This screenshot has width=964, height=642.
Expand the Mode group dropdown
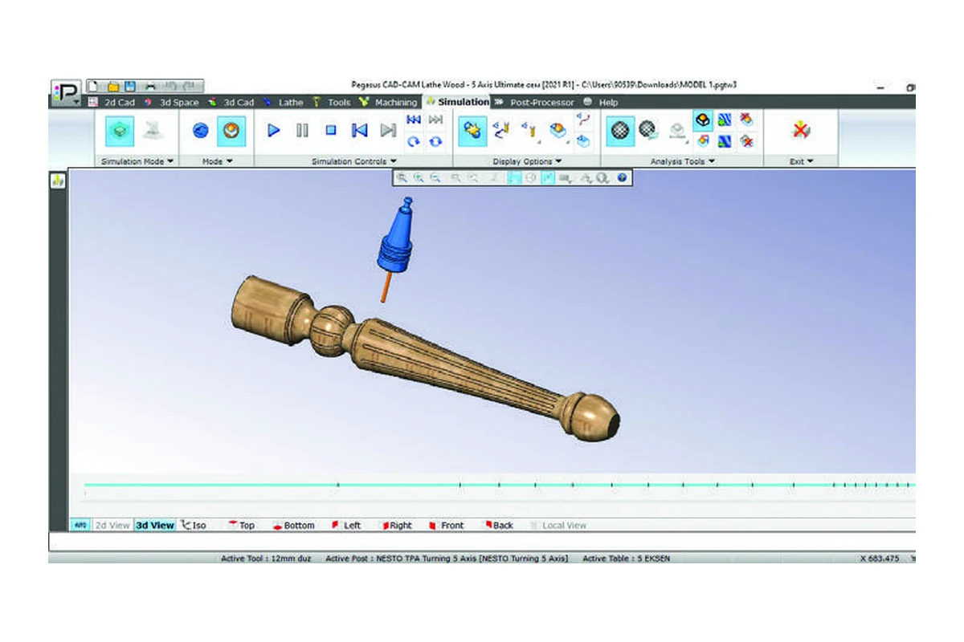[x=217, y=161]
